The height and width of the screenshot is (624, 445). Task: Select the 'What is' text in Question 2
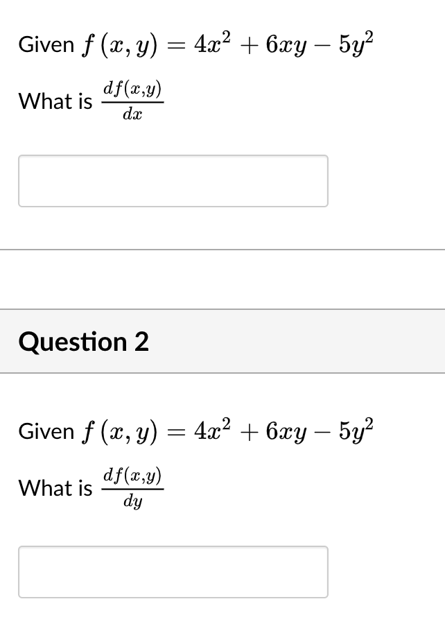coord(55,488)
